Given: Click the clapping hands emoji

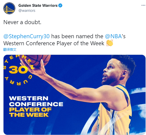Looking at the screenshot, I should coord(109,43).
